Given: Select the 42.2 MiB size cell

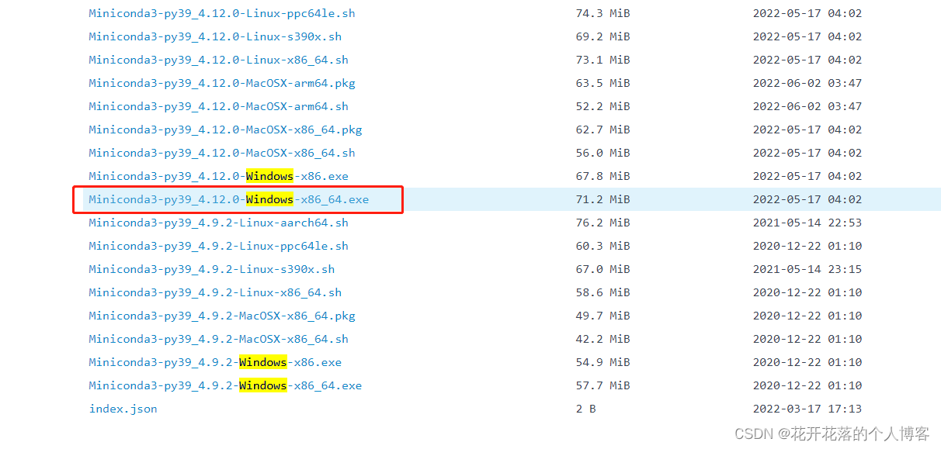Looking at the screenshot, I should click(x=602, y=339).
